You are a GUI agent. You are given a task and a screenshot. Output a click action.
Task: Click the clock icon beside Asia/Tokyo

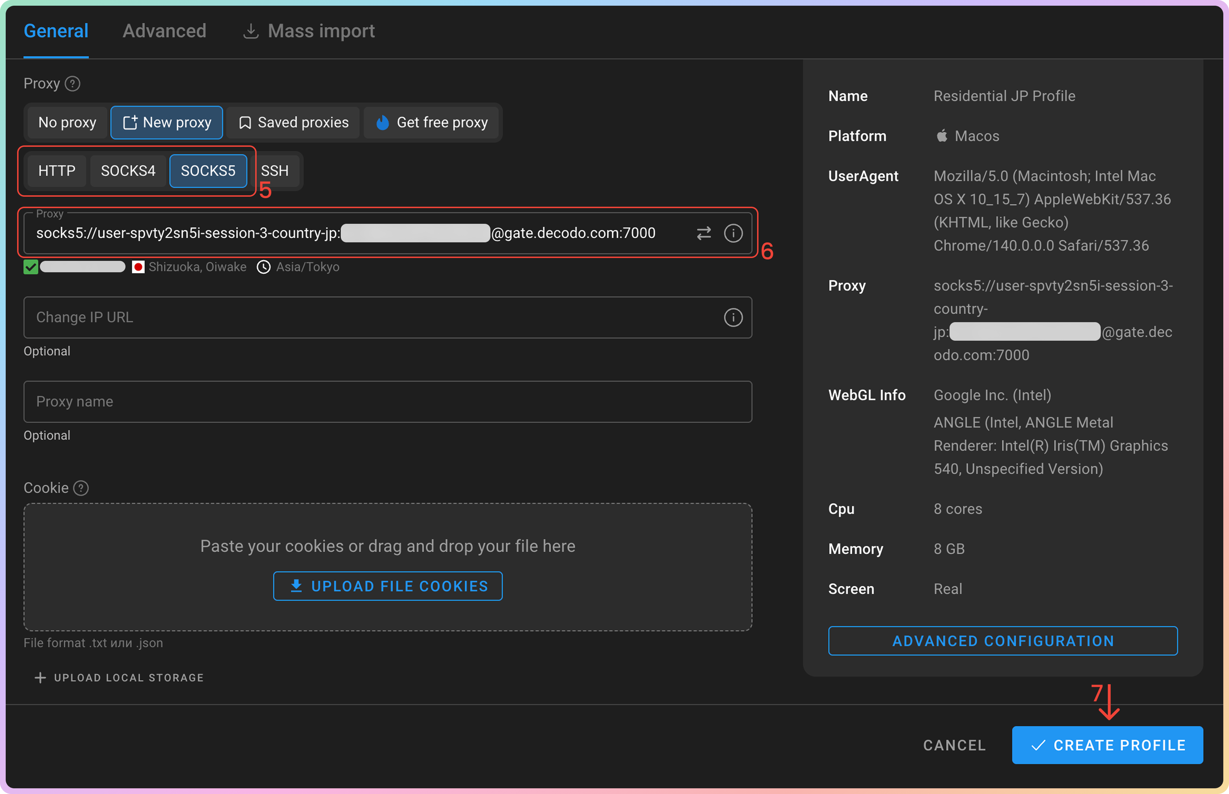pos(263,267)
